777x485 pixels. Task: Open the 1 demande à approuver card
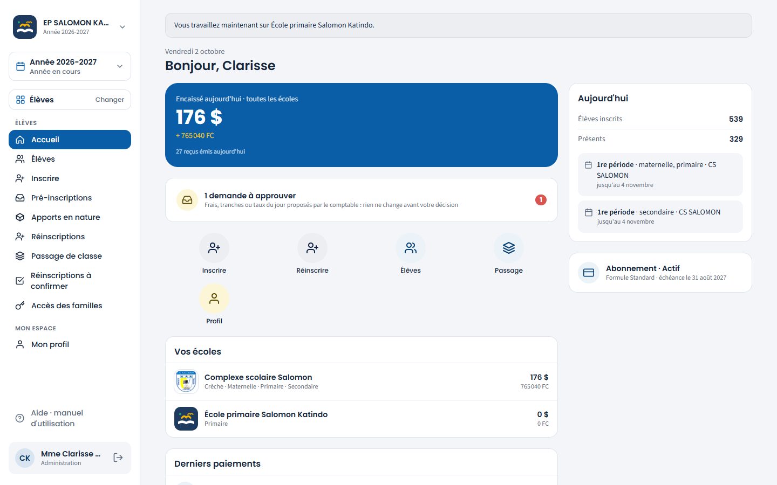click(x=362, y=200)
